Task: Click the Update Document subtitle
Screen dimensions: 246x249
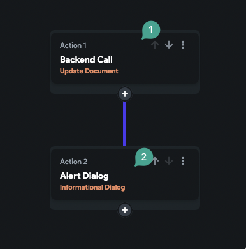Action: pyautogui.click(x=89, y=71)
